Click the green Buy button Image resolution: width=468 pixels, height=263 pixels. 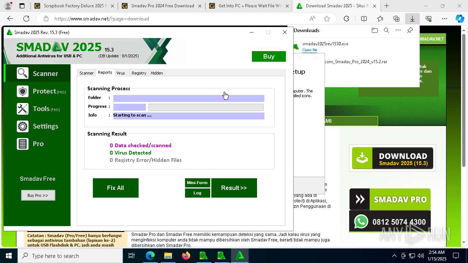point(269,56)
